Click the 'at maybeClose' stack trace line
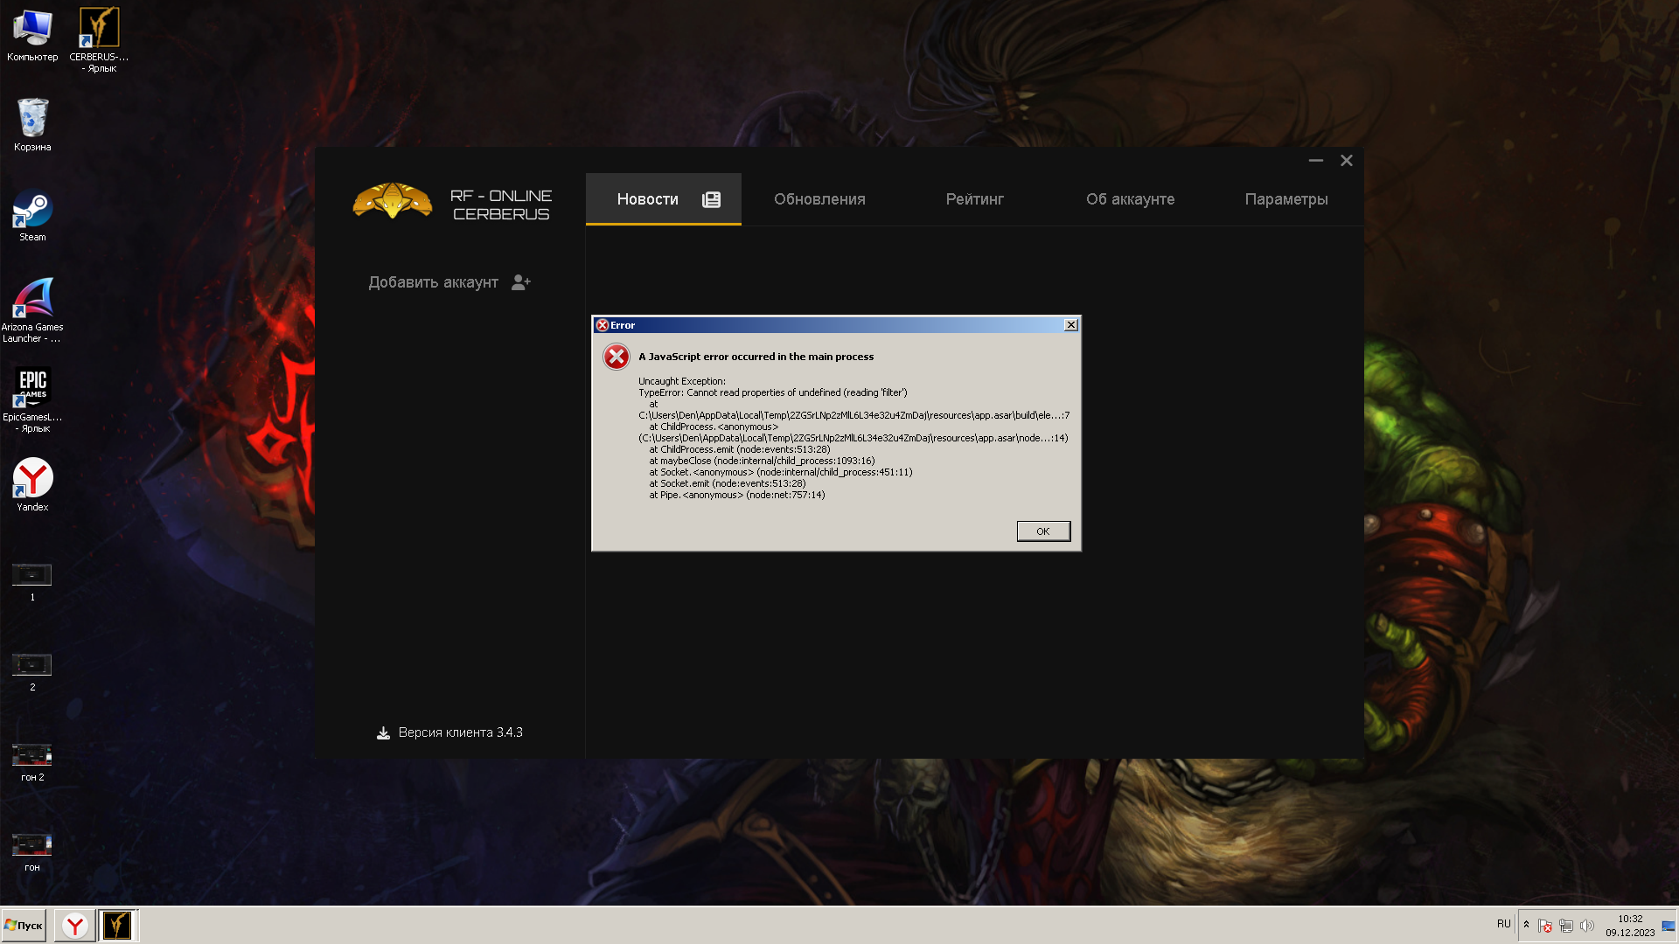Viewport: 1679px width, 944px height. pyautogui.click(x=762, y=461)
